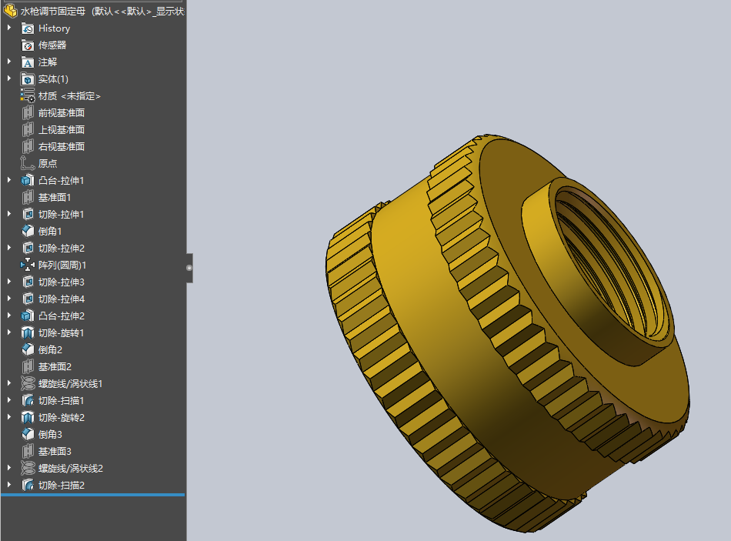Expand the 切除-扫描2 feature
Viewport: 731px width, 541px height.
[x=9, y=485]
